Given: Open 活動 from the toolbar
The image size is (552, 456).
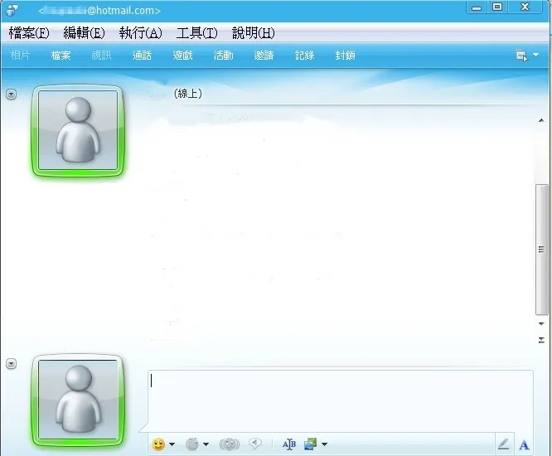Looking at the screenshot, I should pyautogui.click(x=223, y=56).
